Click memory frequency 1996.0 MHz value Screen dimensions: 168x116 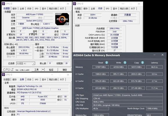[114, 28]
